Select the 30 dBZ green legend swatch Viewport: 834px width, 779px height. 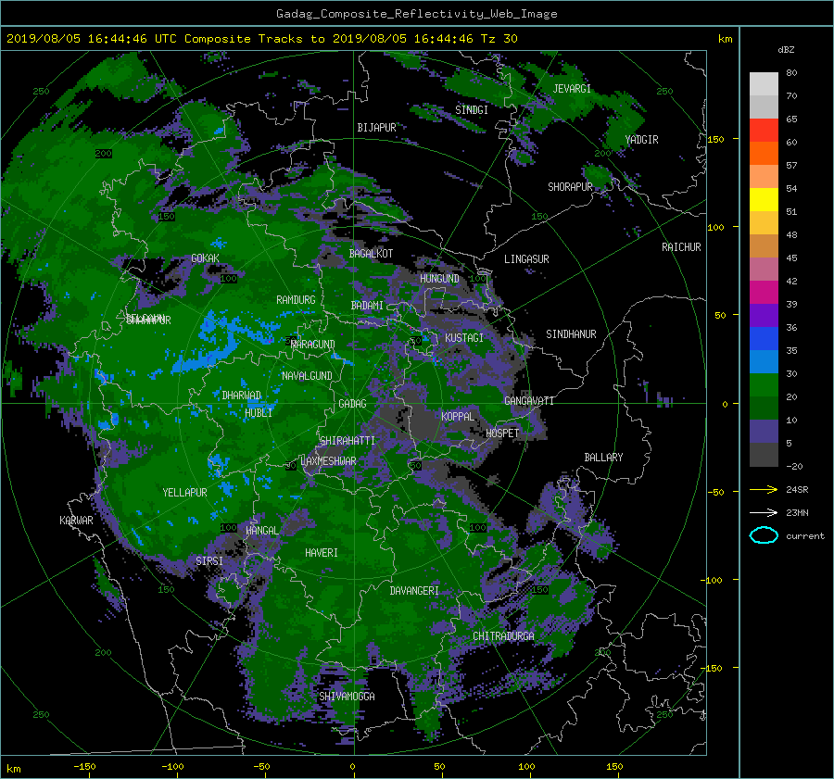pyautogui.click(x=764, y=385)
